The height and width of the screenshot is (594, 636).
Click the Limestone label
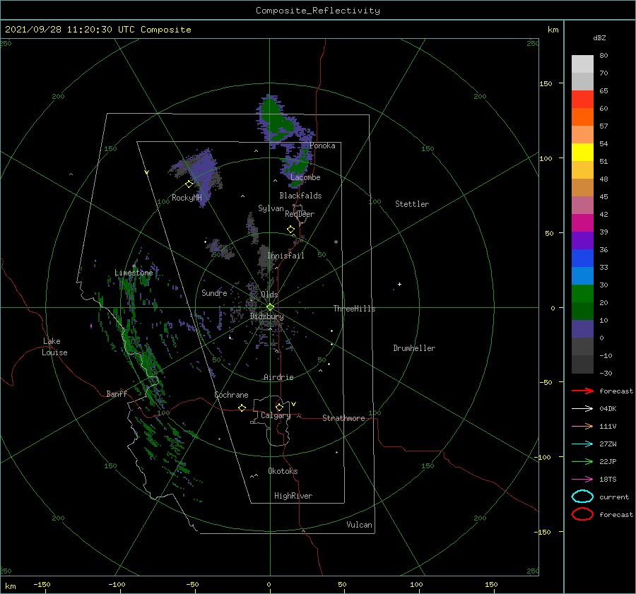(134, 273)
